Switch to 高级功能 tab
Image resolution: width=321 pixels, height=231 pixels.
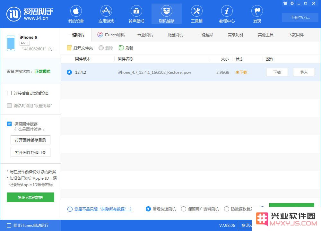tap(236, 35)
